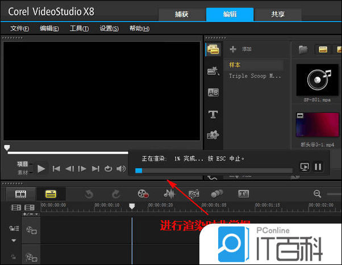
Task: Toggle the show videos filter icon
Action: [323, 49]
